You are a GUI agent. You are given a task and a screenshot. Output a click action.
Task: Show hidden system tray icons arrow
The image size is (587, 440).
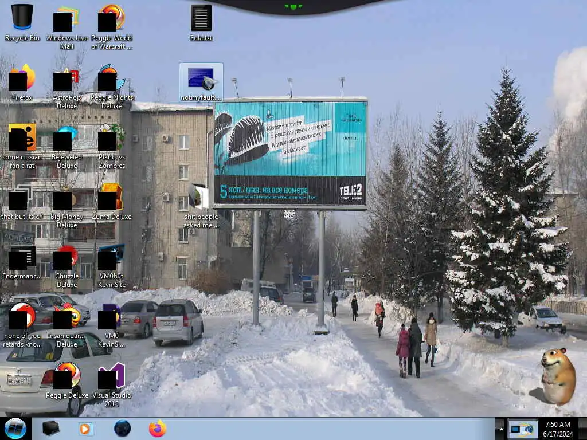[501, 429]
